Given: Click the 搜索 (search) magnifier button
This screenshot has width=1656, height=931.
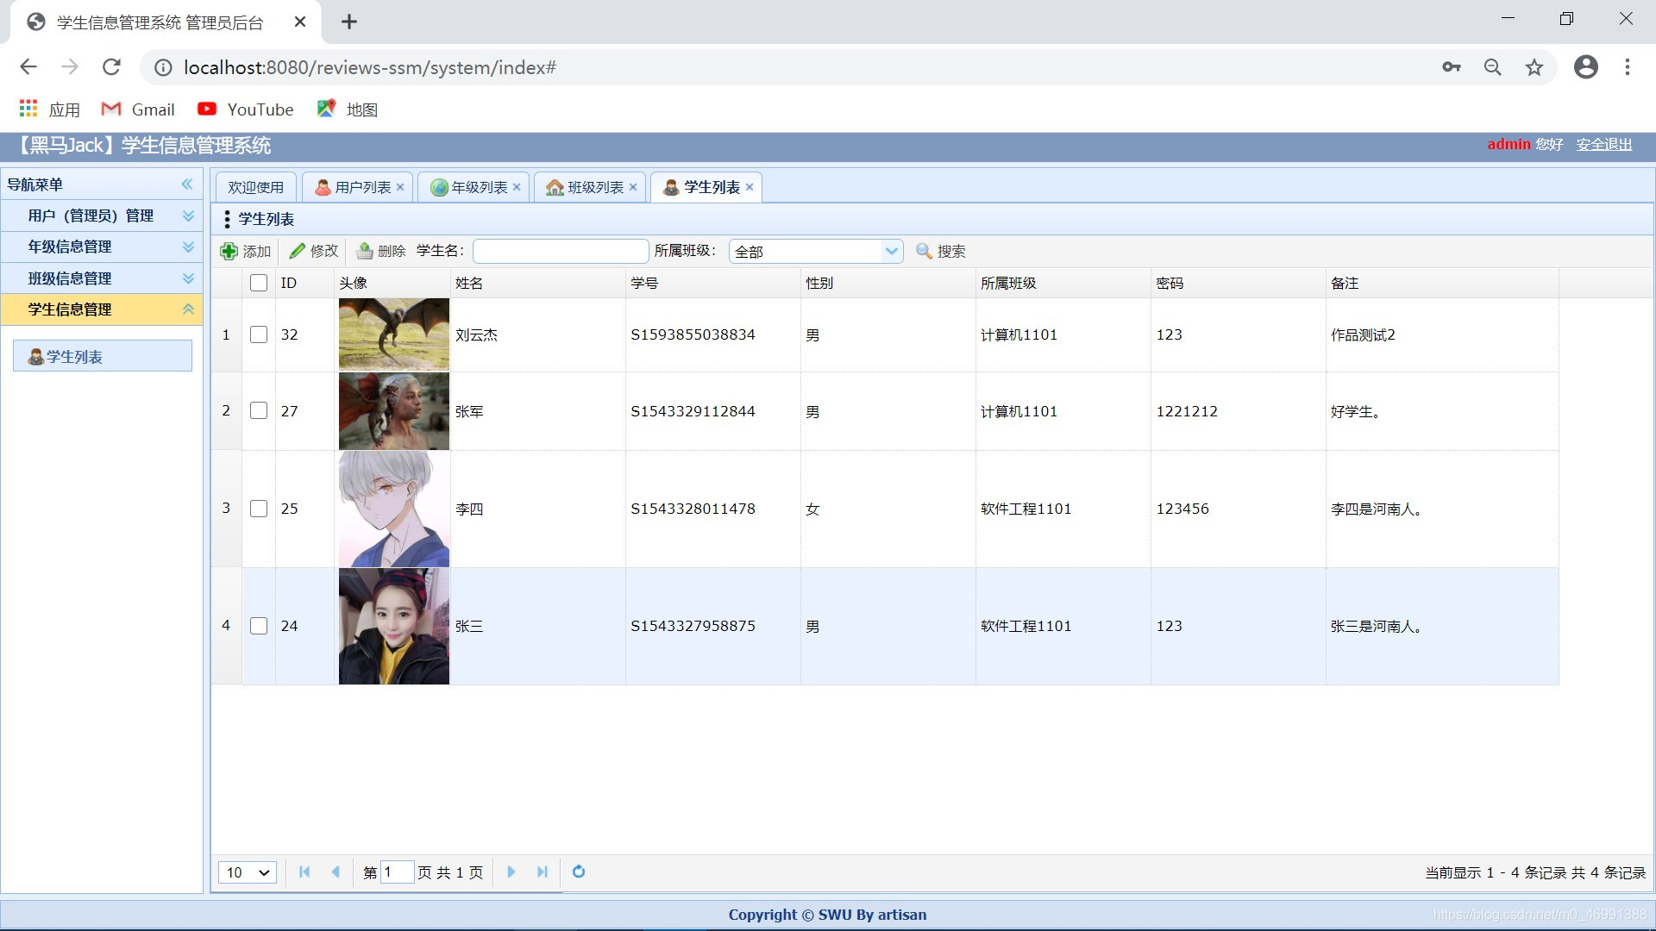Looking at the screenshot, I should click(x=941, y=251).
